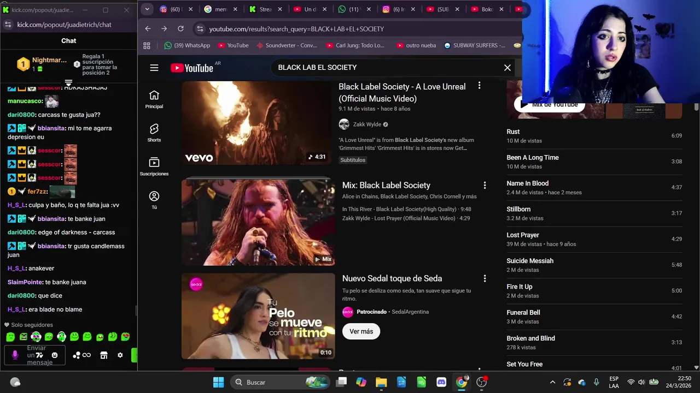Go forward in Chrome
This screenshot has width=700, height=393.
pyautogui.click(x=164, y=28)
